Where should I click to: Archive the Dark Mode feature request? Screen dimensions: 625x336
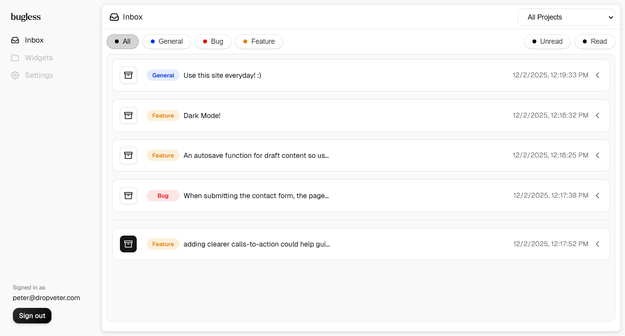tap(128, 116)
